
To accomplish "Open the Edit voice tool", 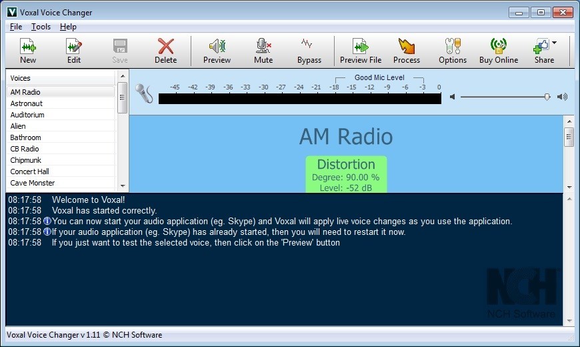I will [x=73, y=51].
